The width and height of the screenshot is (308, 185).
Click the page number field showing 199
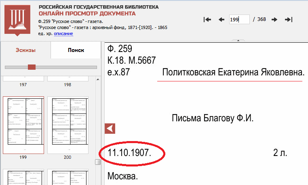click(x=239, y=19)
